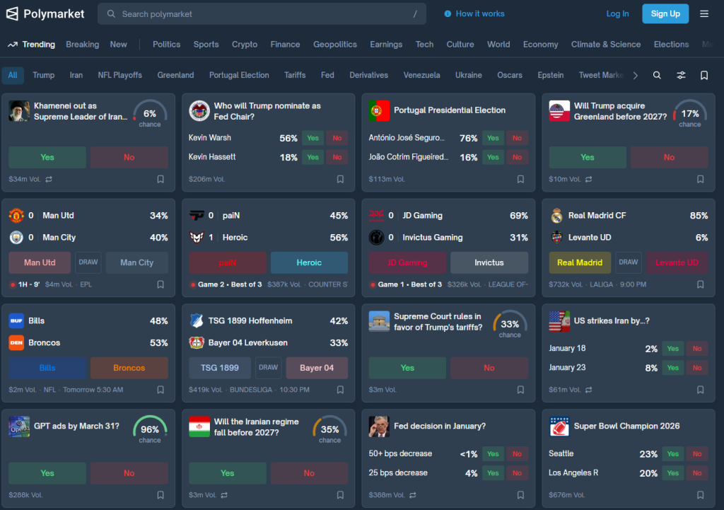Click the Polymarket logo icon
Viewport: 724px width, 510px height.
coord(13,13)
